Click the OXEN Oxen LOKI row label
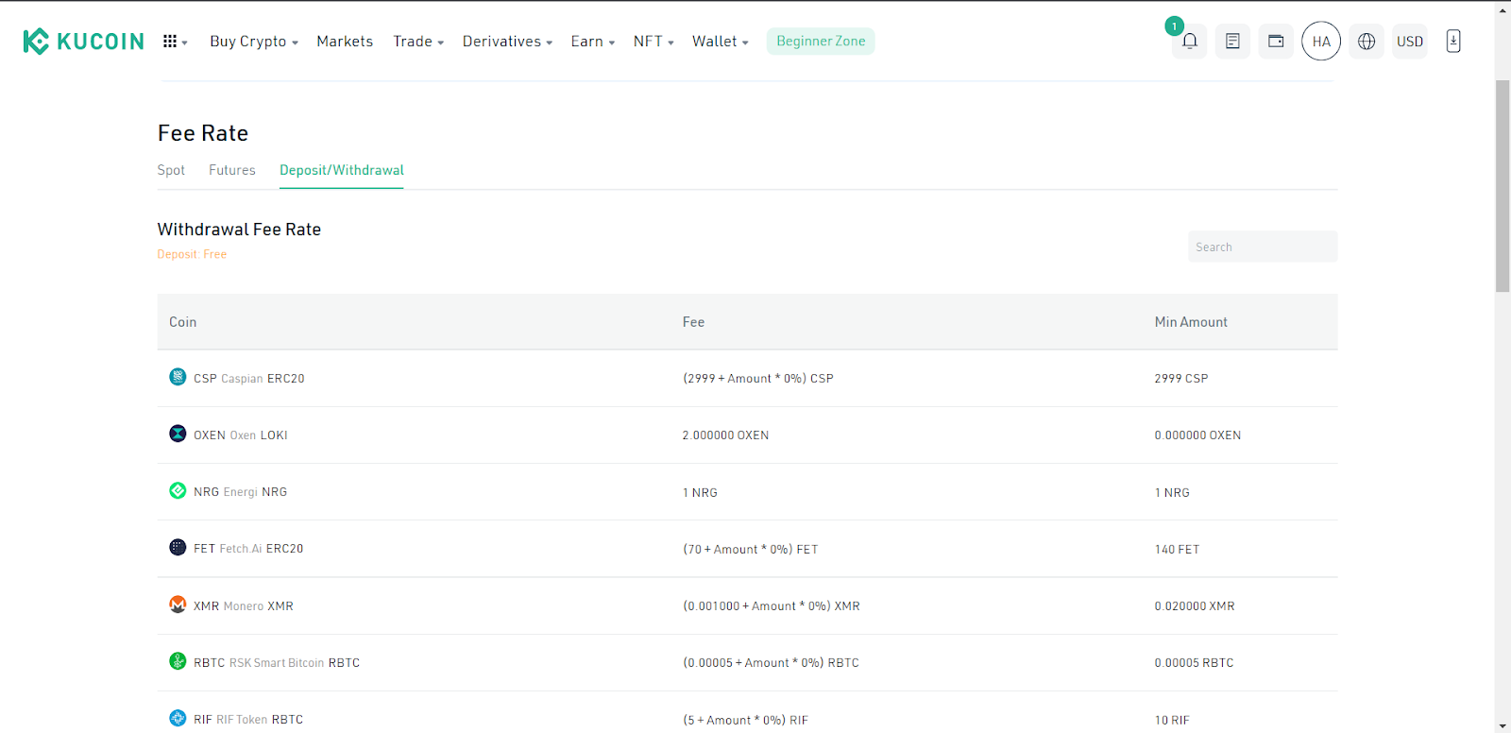 click(241, 435)
